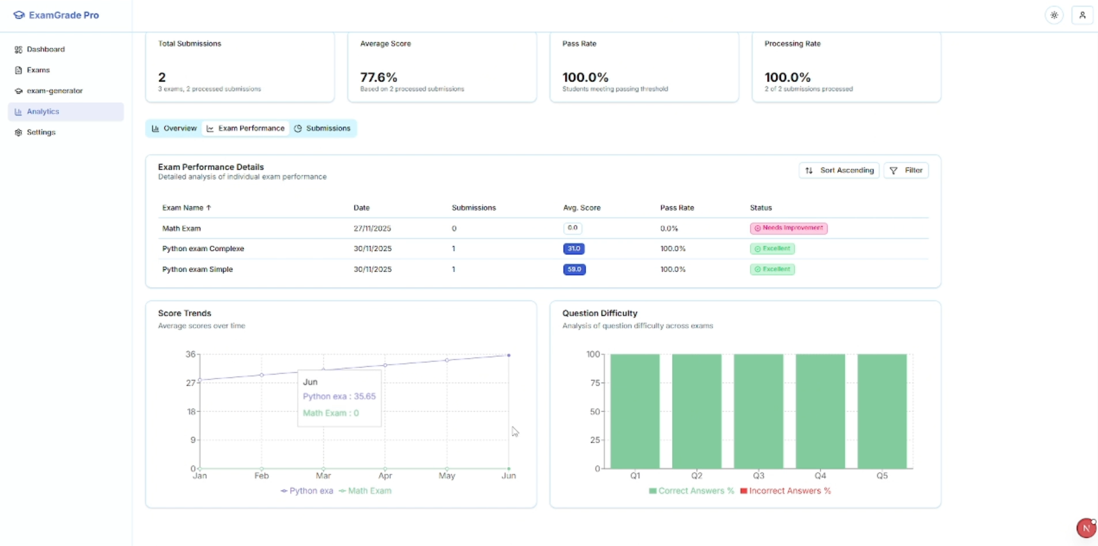Open the Filter options
The width and height of the screenshot is (1098, 546).
pyautogui.click(x=906, y=170)
